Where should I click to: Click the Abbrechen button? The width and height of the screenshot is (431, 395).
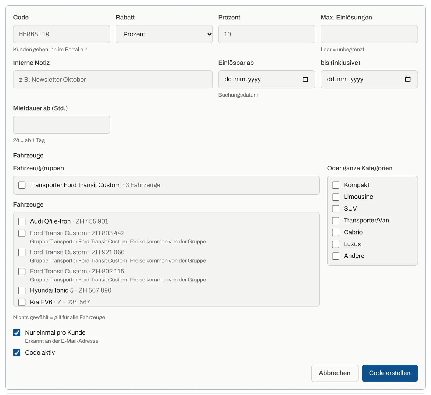335,373
